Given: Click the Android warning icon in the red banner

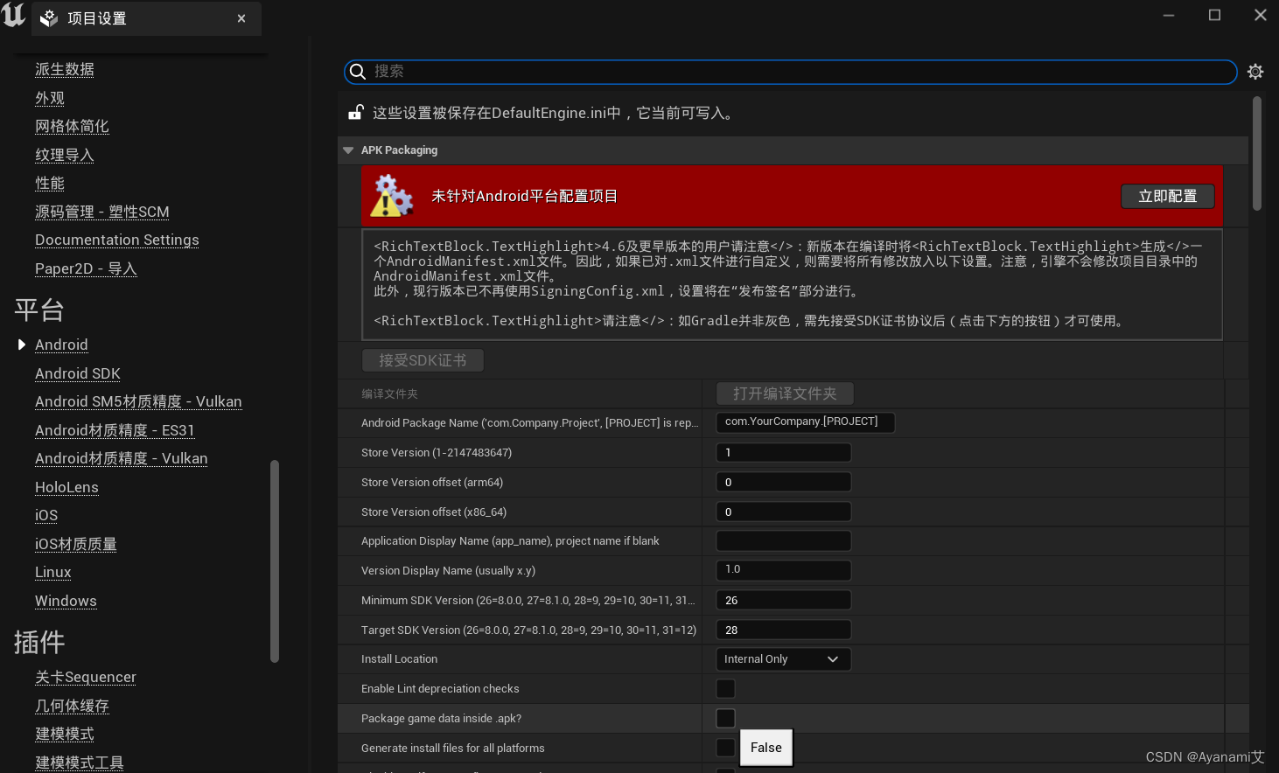Looking at the screenshot, I should [392, 196].
